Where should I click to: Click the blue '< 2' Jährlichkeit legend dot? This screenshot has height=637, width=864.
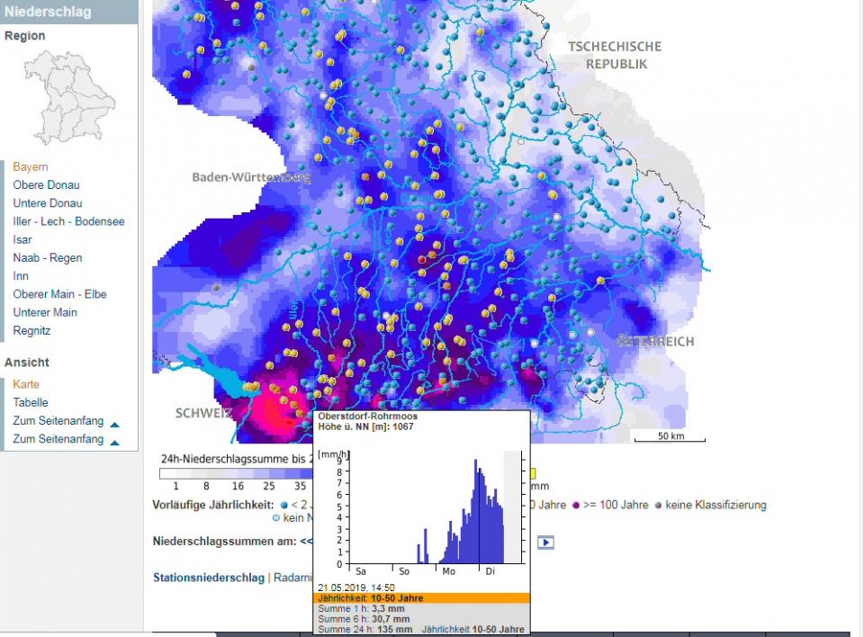(284, 506)
